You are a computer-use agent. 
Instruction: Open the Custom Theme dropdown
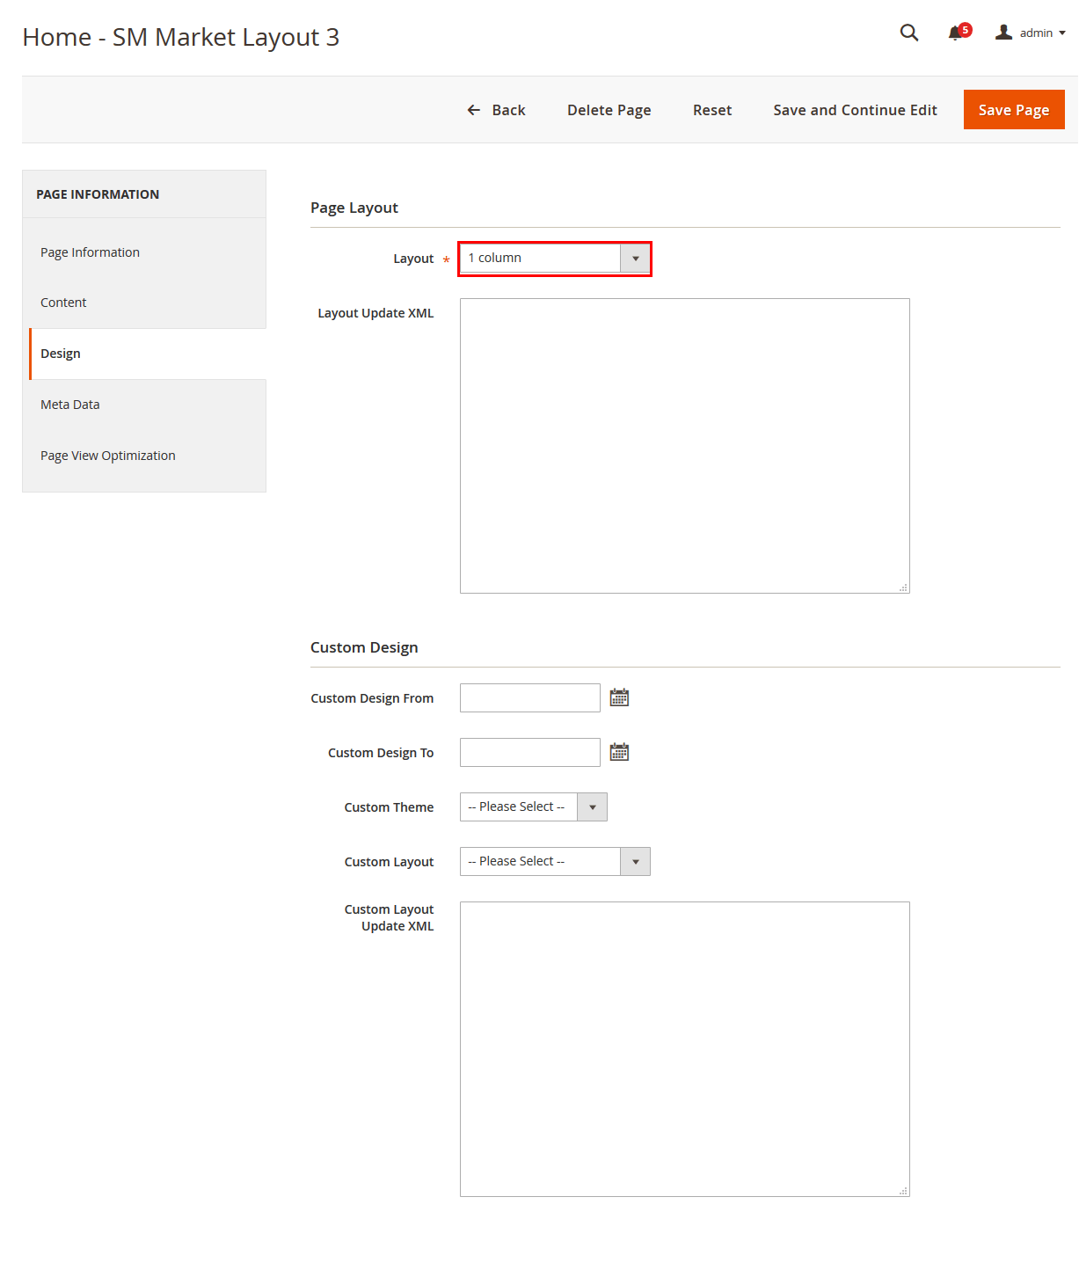point(533,807)
